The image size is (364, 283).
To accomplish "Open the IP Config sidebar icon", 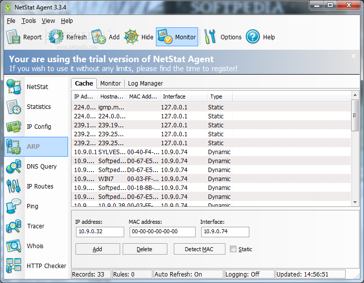I will click(x=14, y=126).
